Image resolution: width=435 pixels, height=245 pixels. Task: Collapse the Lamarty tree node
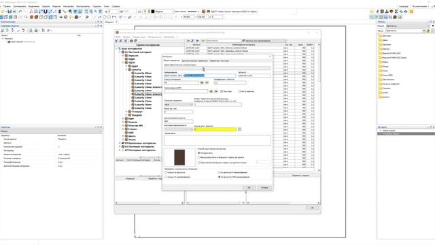tap(126, 69)
